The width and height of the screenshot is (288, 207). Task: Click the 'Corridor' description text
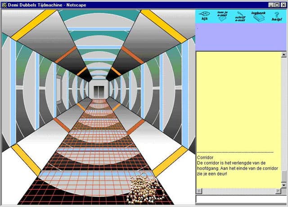(205, 157)
